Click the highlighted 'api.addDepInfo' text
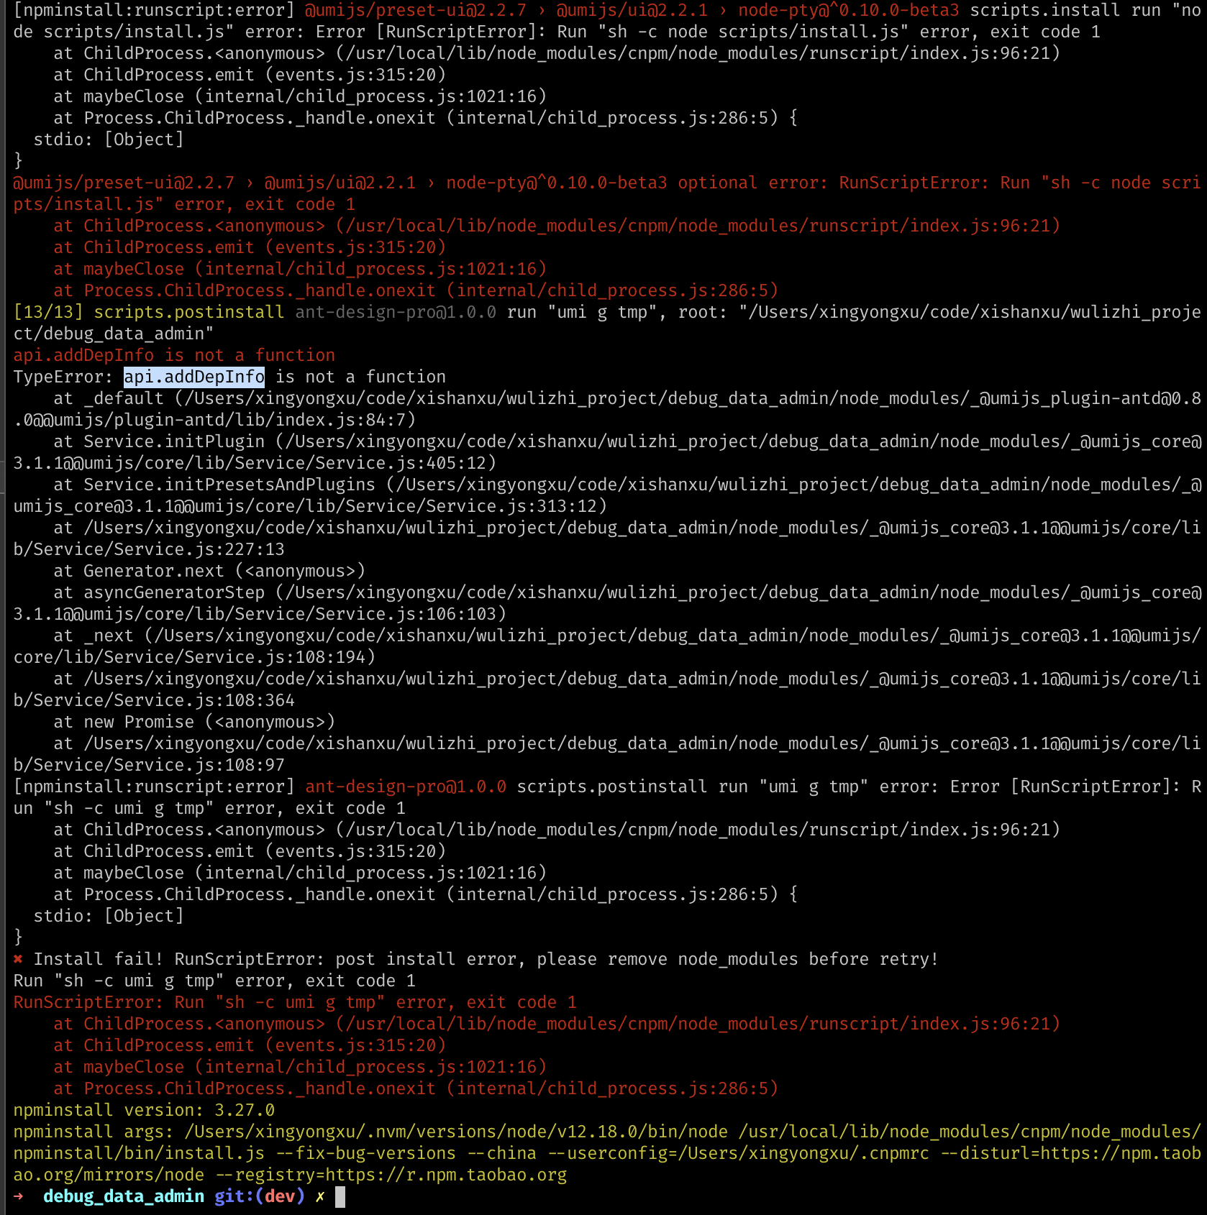1207x1215 pixels. coord(194,377)
